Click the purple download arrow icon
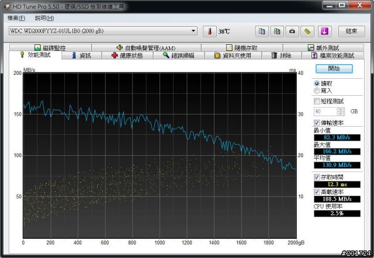 325,31
